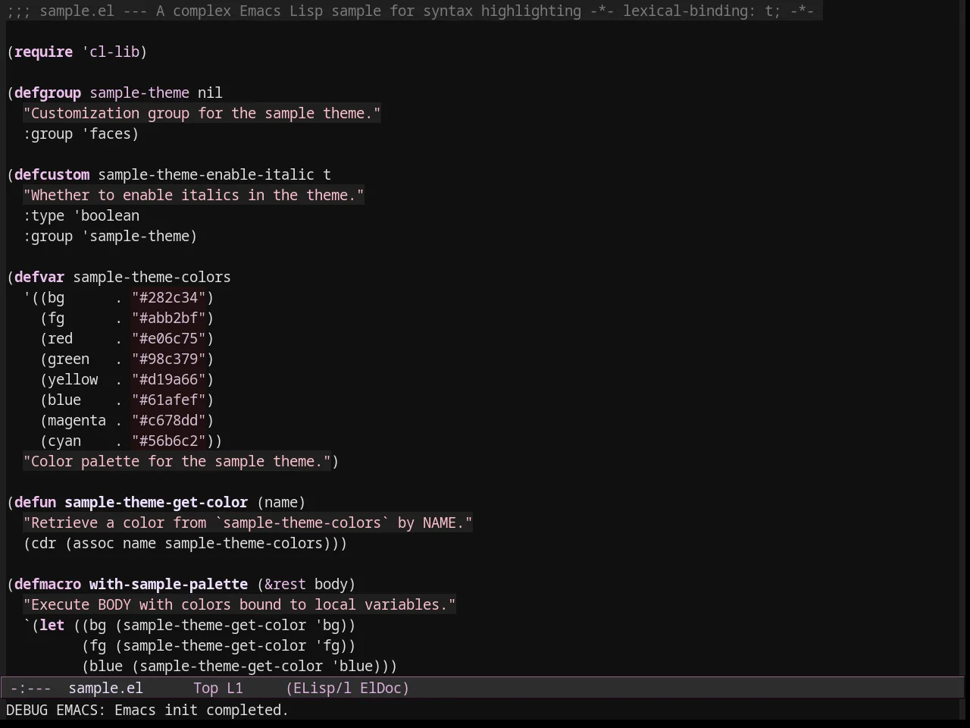Image resolution: width=970 pixels, height=728 pixels.
Task: Click function name sample-theme-get-color in defun line
Action: (x=156, y=502)
